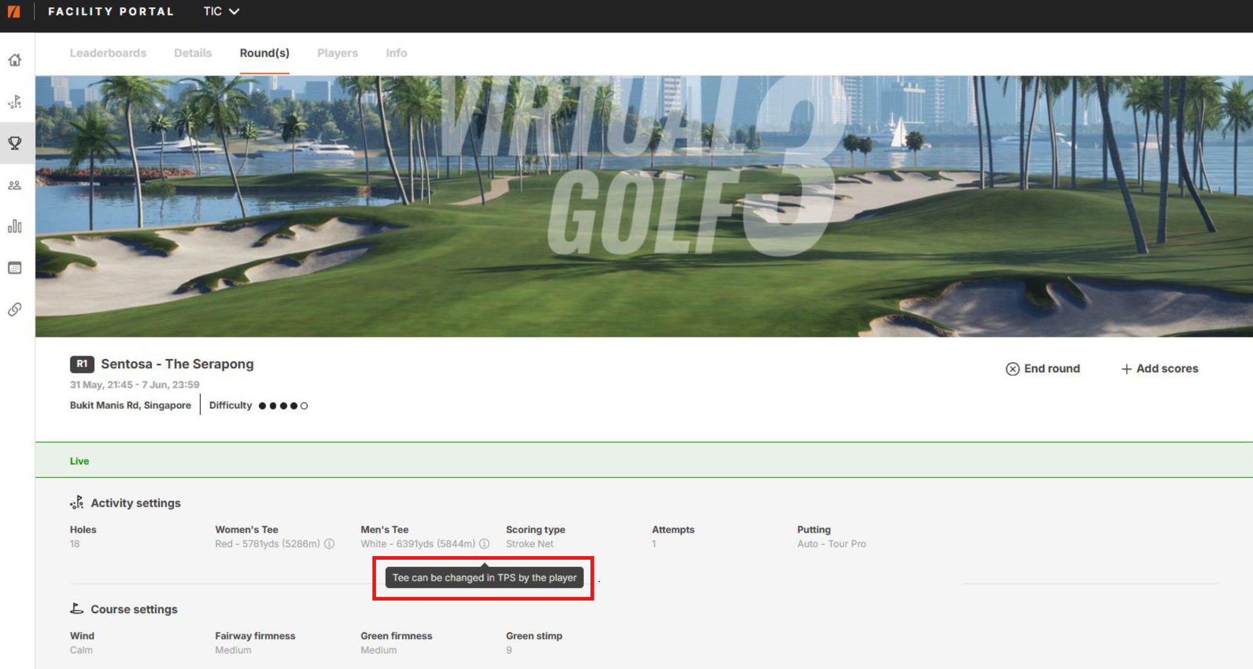Screen dimensions: 1253x669
Task: Open the bar chart statistics icon in sidebar
Action: pos(15,226)
